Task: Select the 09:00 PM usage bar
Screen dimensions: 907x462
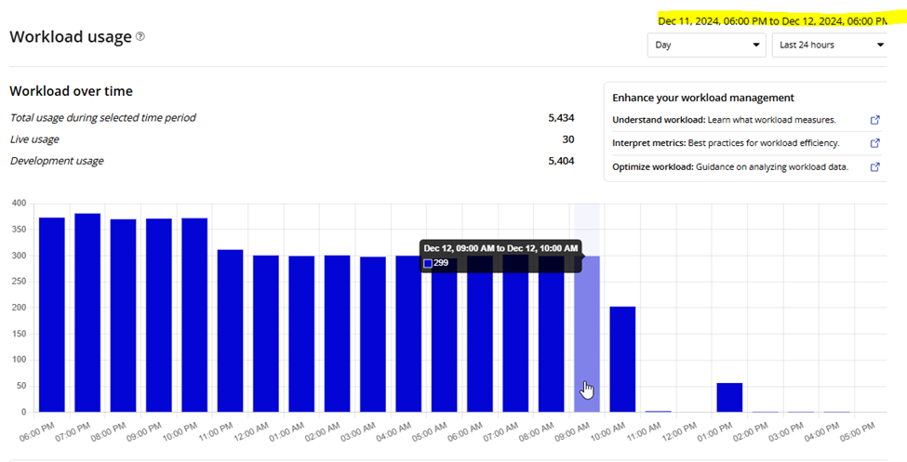Action: (158, 315)
